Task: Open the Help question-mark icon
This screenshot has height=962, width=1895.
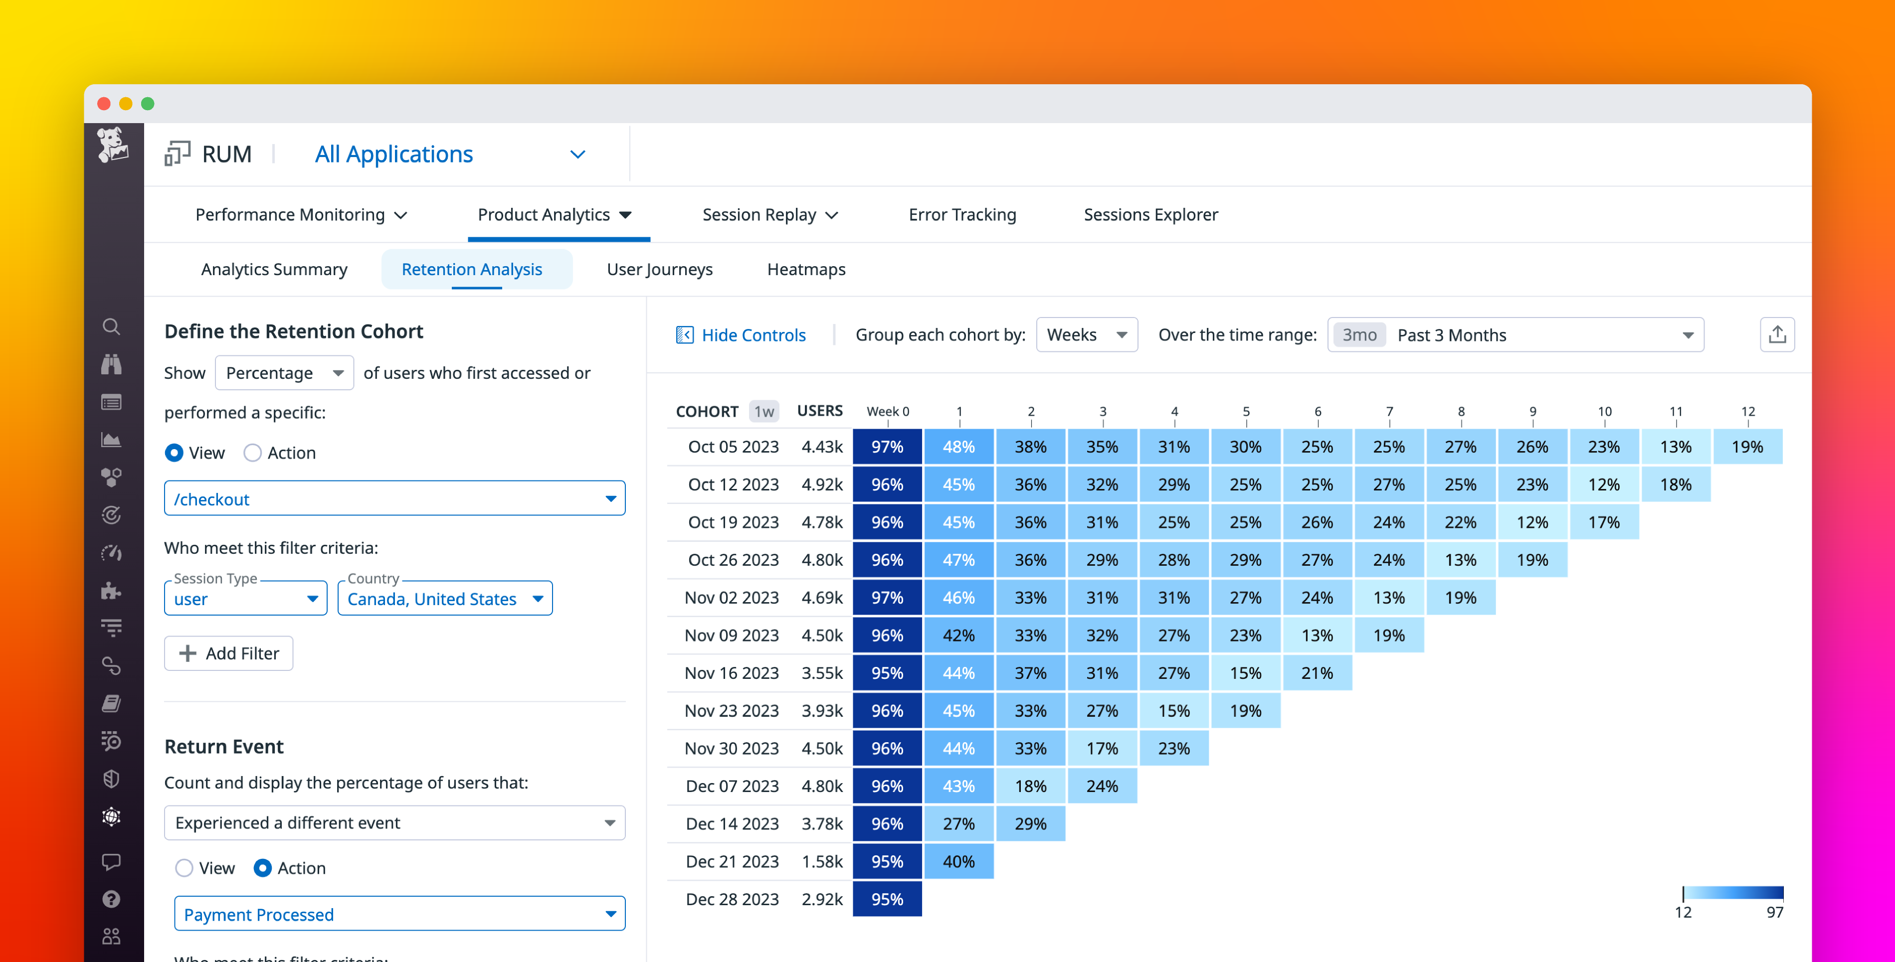Action: pyautogui.click(x=112, y=899)
